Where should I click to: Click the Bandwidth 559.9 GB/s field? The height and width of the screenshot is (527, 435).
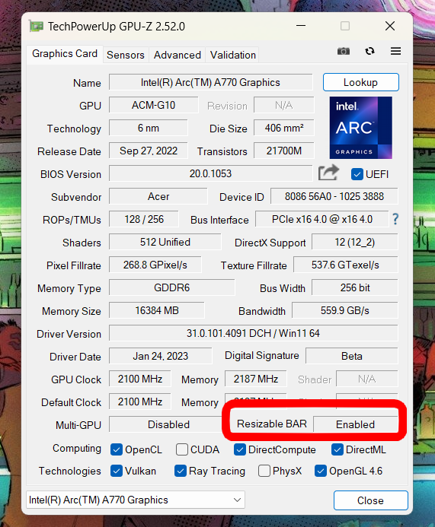coord(345,310)
